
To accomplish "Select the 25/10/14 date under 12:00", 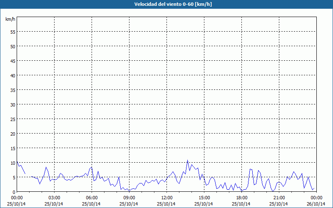I will coord(166,204).
